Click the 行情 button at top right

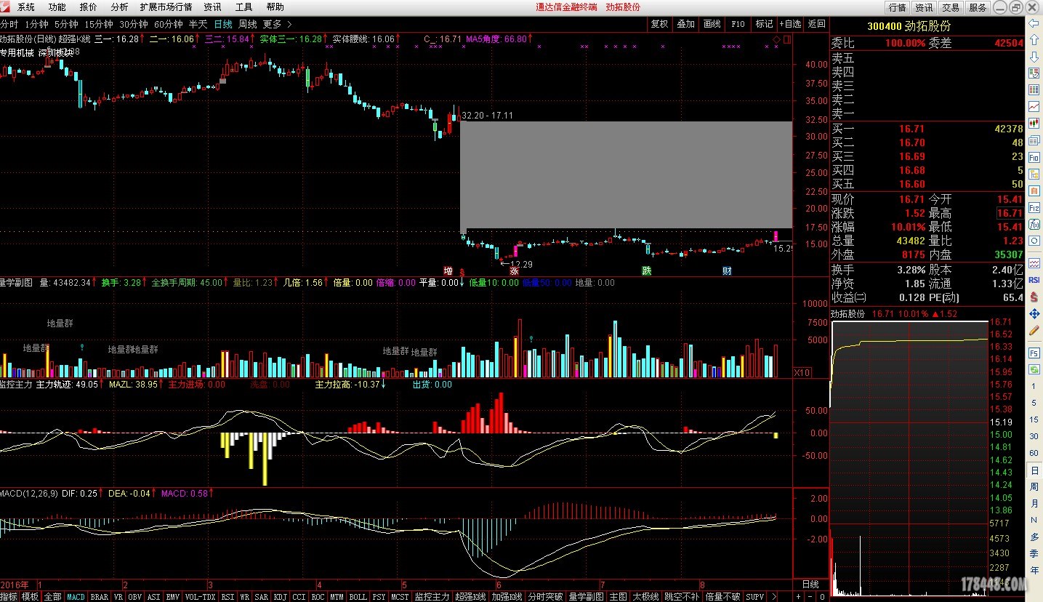897,7
